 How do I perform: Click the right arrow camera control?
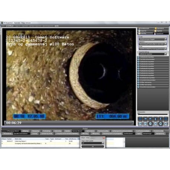pos(150,119)
